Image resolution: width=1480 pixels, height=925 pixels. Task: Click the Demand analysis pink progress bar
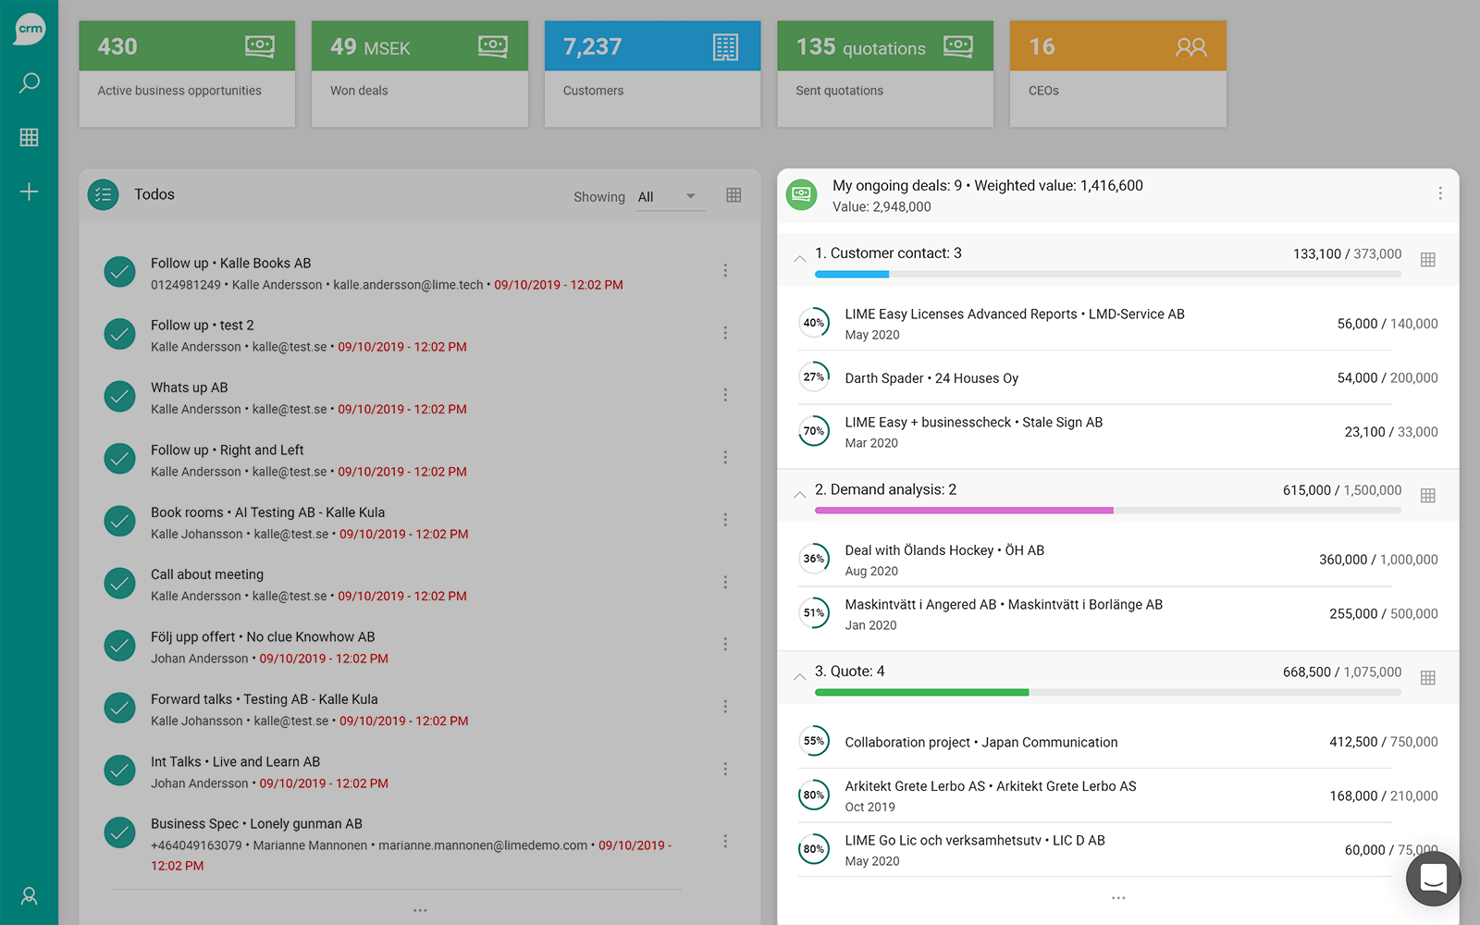click(x=964, y=511)
